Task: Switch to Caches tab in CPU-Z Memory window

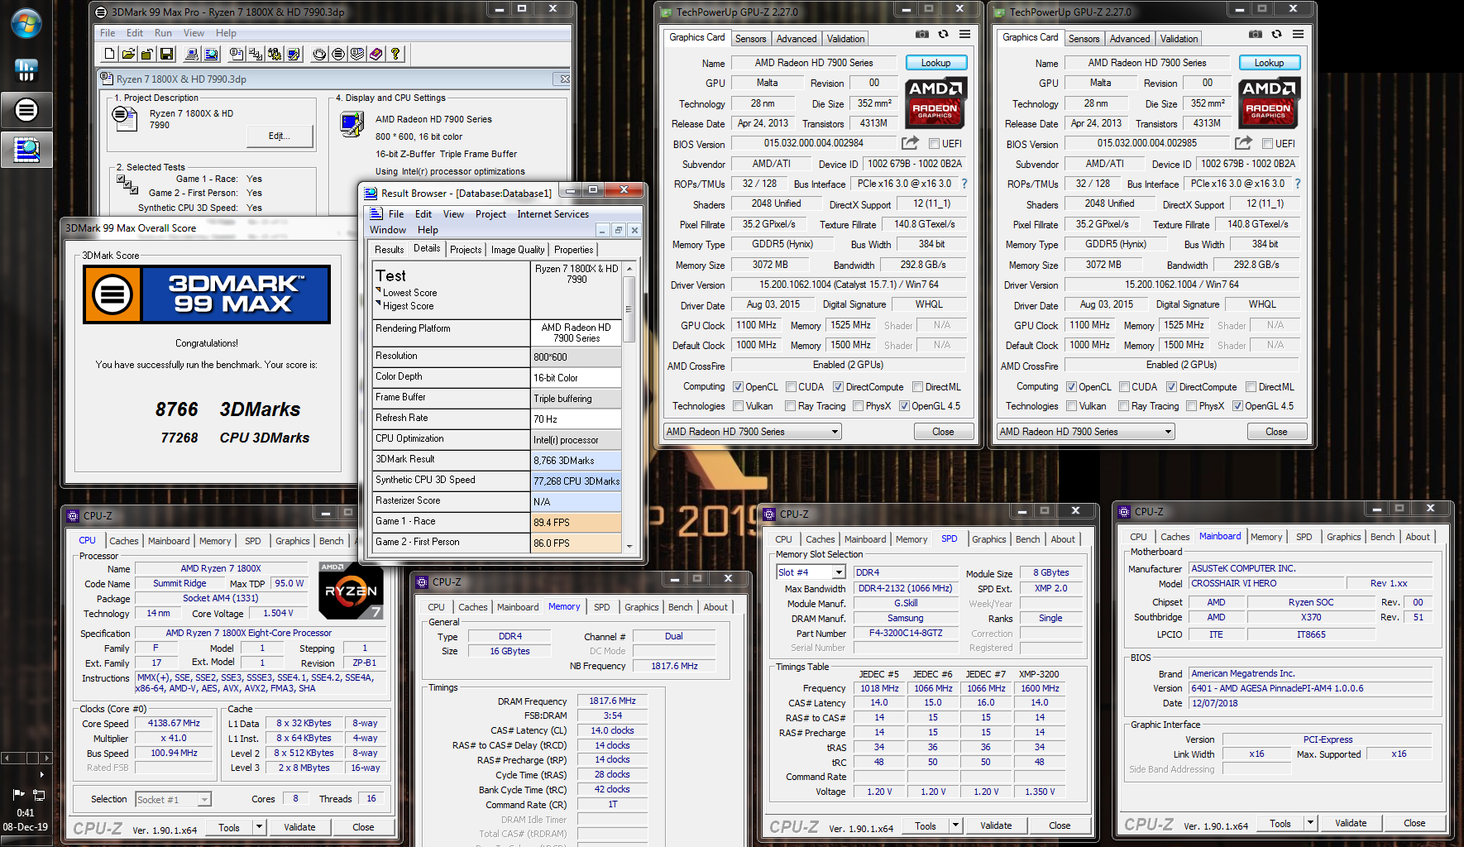Action: coord(473,607)
